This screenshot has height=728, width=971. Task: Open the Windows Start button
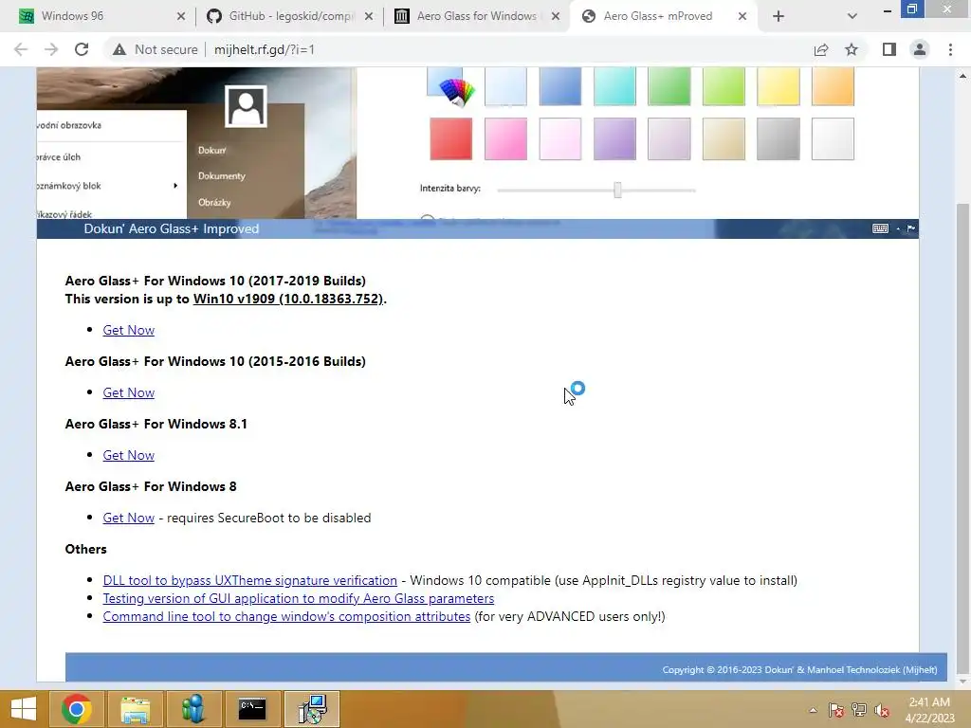coord(24,709)
